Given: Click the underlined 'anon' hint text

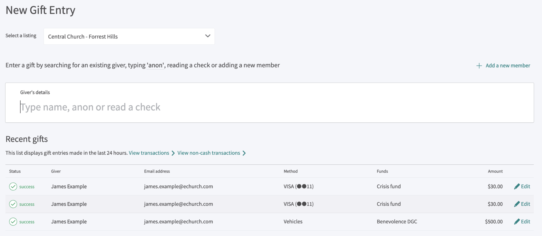Looking at the screenshot, I should click(x=156, y=65).
